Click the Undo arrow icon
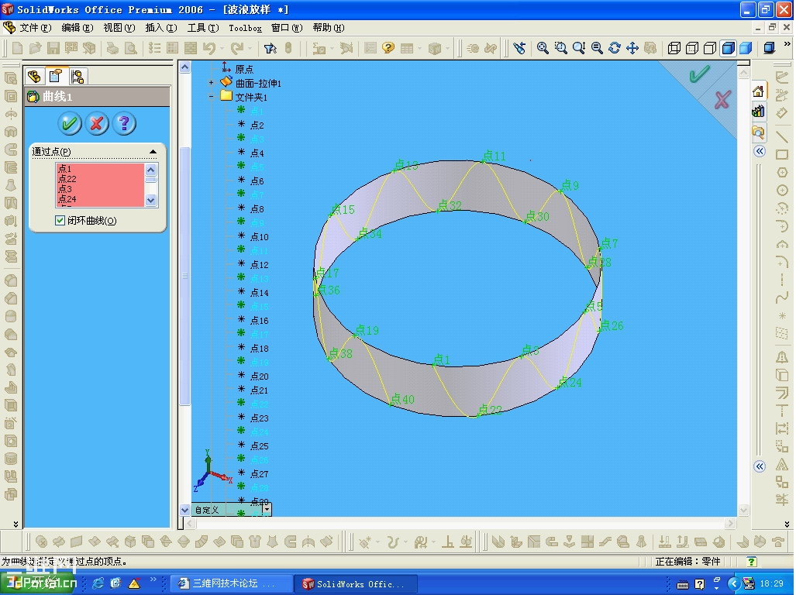This screenshot has height=595, width=796. (208, 48)
